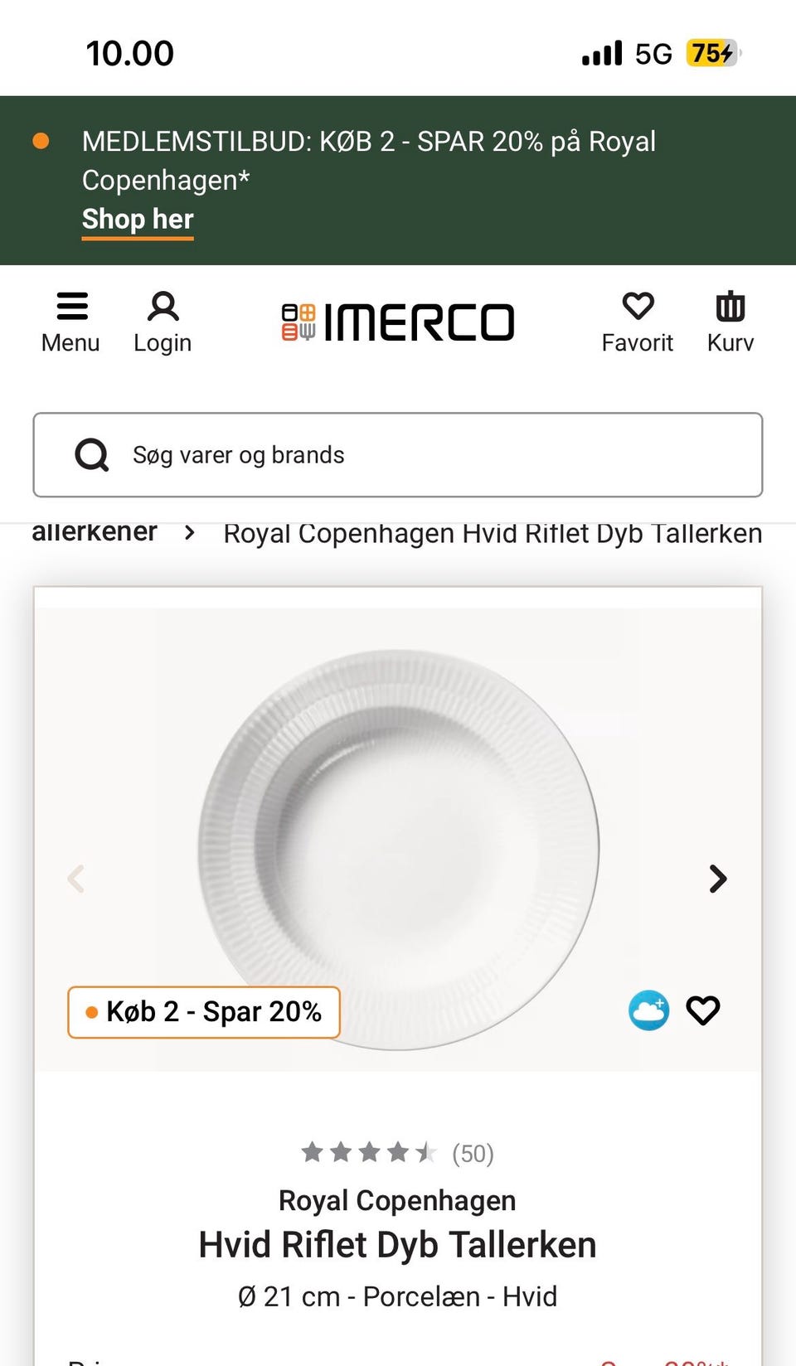
Task: Tap the 'Køb 2 - Spar 20%' badge
Action: coord(204,1012)
